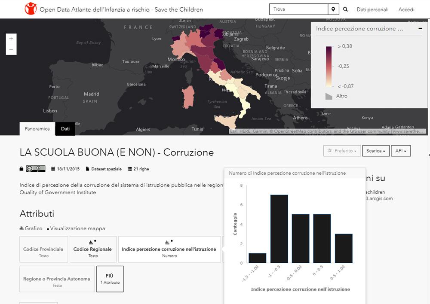Click the Dataset spaziale file icon
The image size is (430, 304).
tap(87, 169)
